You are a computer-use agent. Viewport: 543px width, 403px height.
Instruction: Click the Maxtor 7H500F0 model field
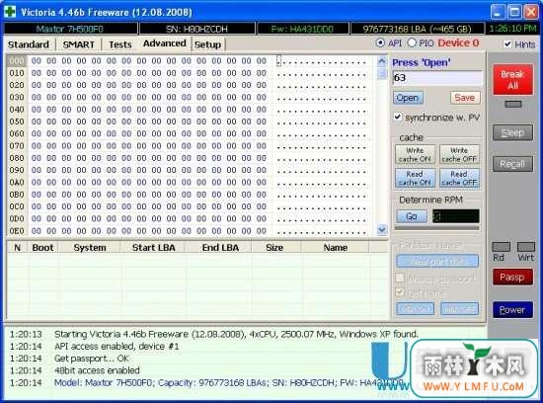click(71, 29)
